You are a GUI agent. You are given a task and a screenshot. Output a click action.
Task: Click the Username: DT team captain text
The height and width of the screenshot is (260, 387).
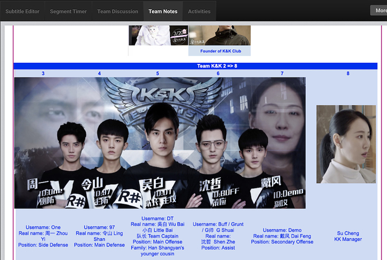pyautogui.click(x=157, y=236)
